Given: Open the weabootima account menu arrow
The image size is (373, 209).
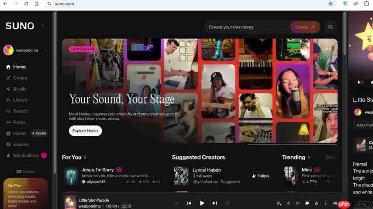Looking at the screenshot, I should pos(44,51).
